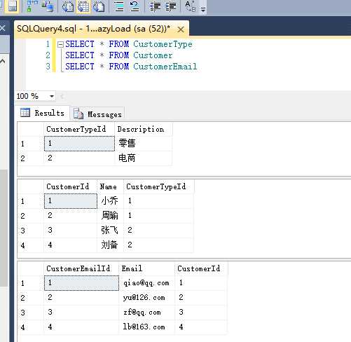This screenshot has height=342, width=351.
Task: Select the yu@126.com email cell
Action: click(147, 298)
